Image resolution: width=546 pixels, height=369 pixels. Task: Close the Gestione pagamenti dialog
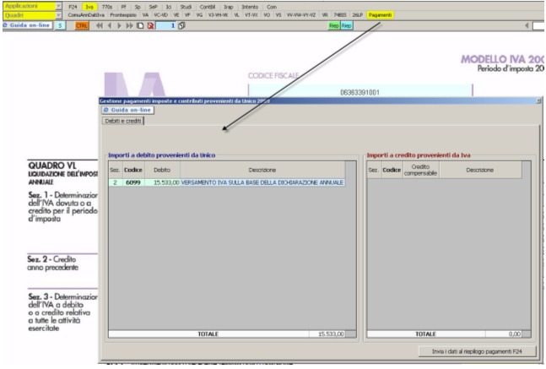point(539,100)
